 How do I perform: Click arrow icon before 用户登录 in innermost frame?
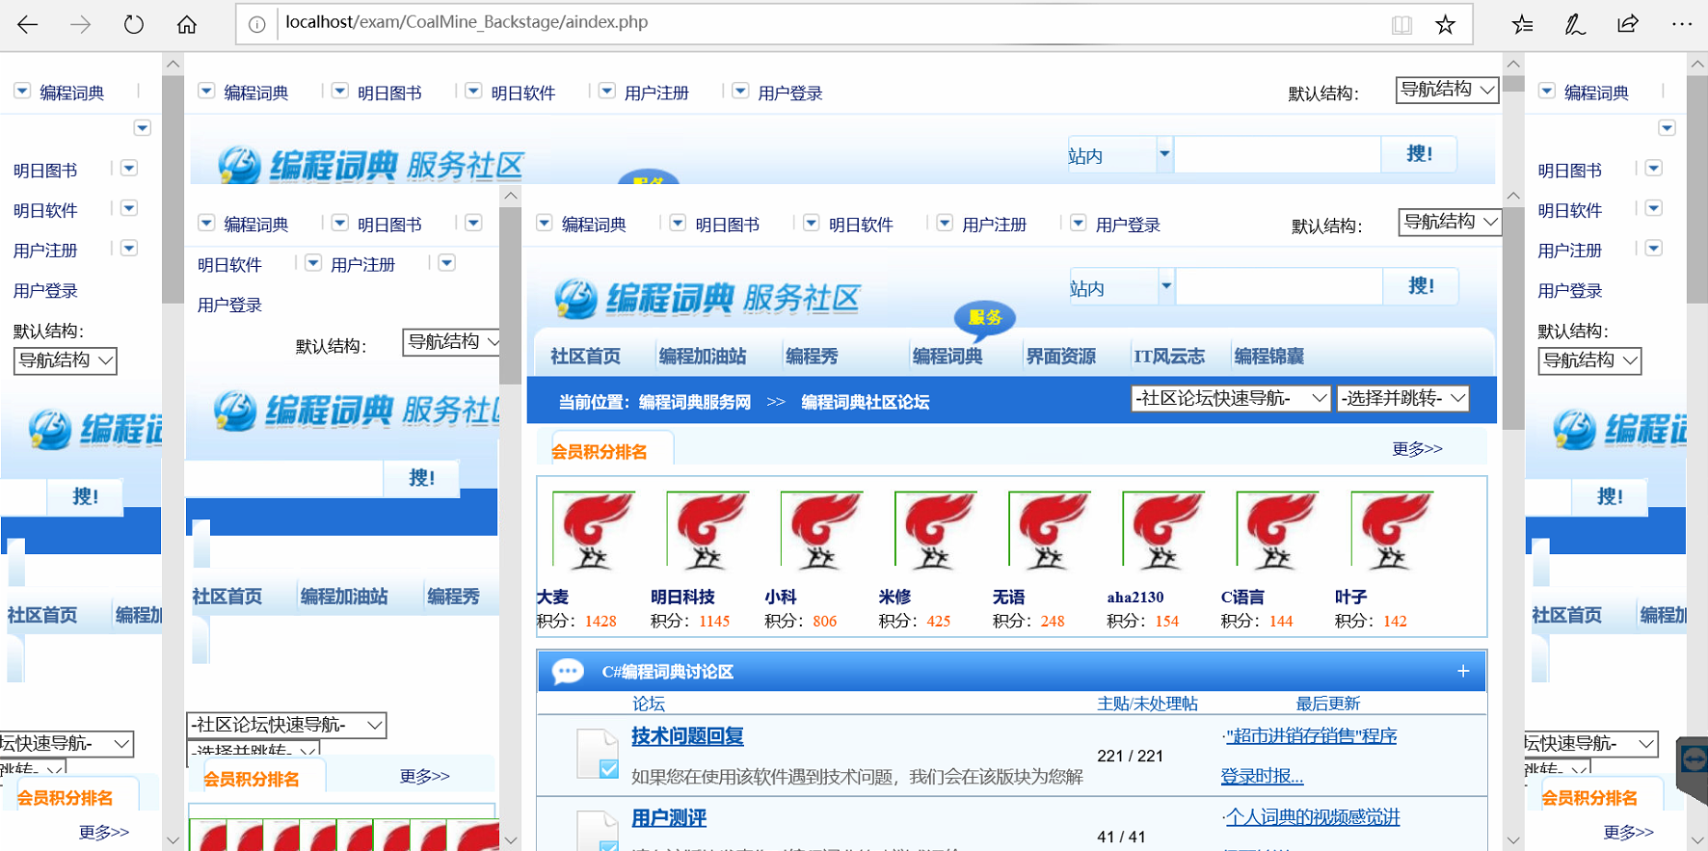1078,223
